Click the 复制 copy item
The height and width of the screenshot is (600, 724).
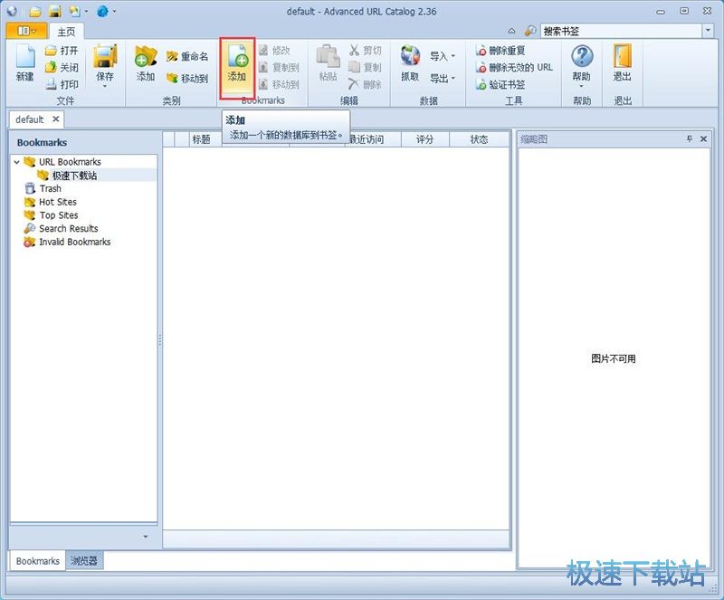[366, 68]
